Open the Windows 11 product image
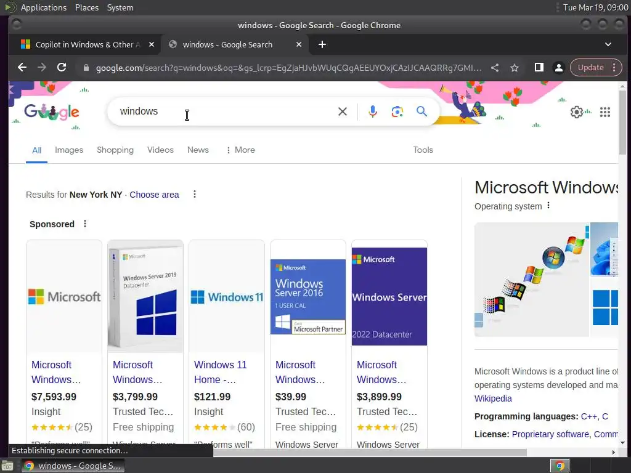Screen dimensions: 631x473 227,296
